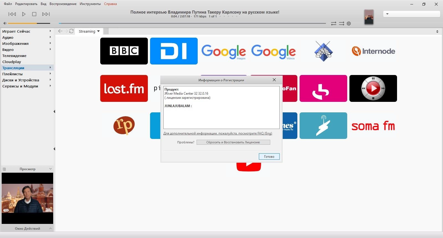Collapse the Просмотр panel chevron

pyautogui.click(x=50, y=169)
